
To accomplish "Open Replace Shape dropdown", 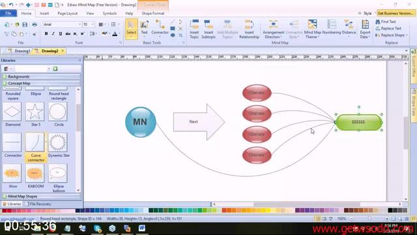I will (391, 35).
